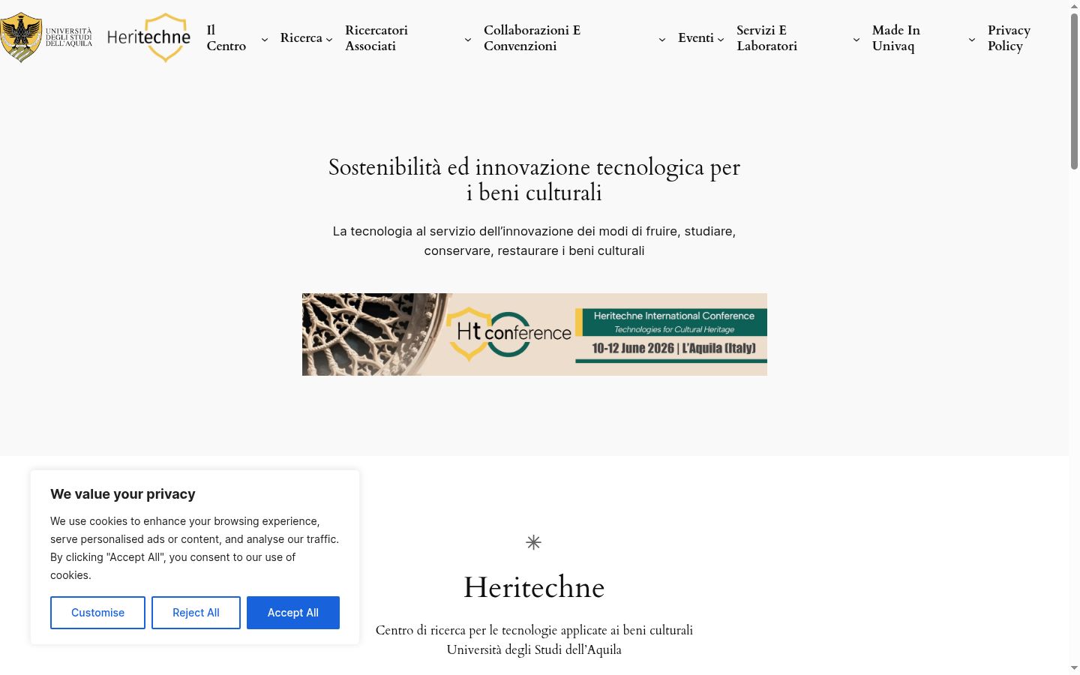The image size is (1080, 675).
Task: Reject All cookies
Action: (196, 613)
